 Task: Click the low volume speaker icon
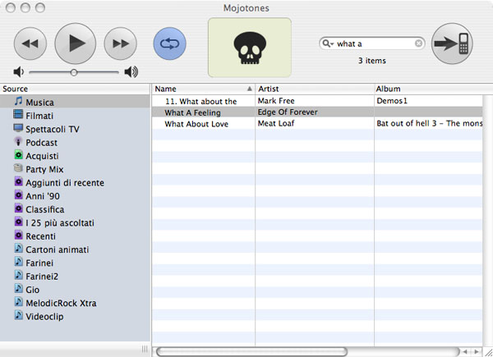19,72
